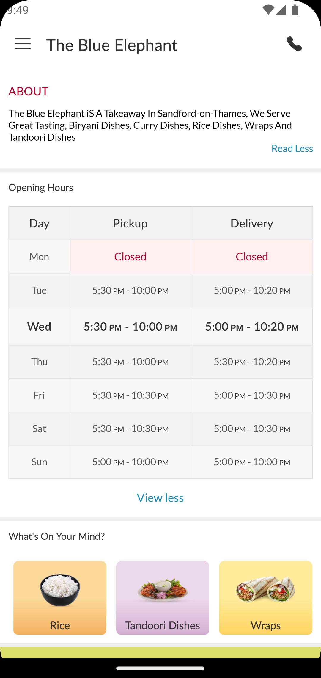Tap the yellow-green bottom banner
This screenshot has height=678, width=321.
click(160, 653)
